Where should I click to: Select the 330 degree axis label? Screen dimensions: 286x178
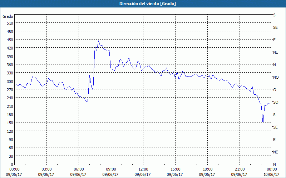[x=10, y=73]
